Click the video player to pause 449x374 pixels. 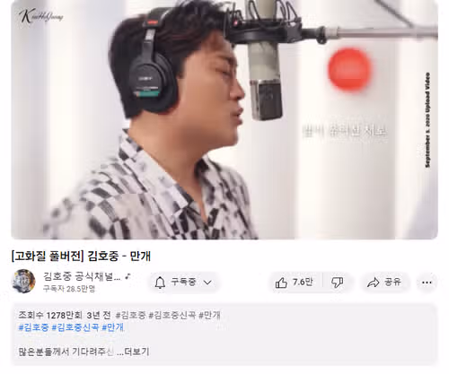tap(224, 119)
